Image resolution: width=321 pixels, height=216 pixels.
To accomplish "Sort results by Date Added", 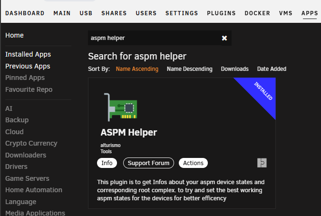I will click(272, 69).
